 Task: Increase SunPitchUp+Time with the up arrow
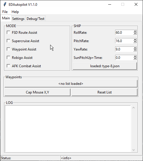[x=135, y=56]
